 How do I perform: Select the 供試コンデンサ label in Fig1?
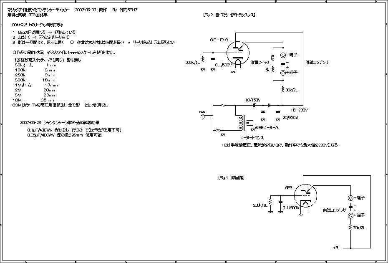(335, 210)
